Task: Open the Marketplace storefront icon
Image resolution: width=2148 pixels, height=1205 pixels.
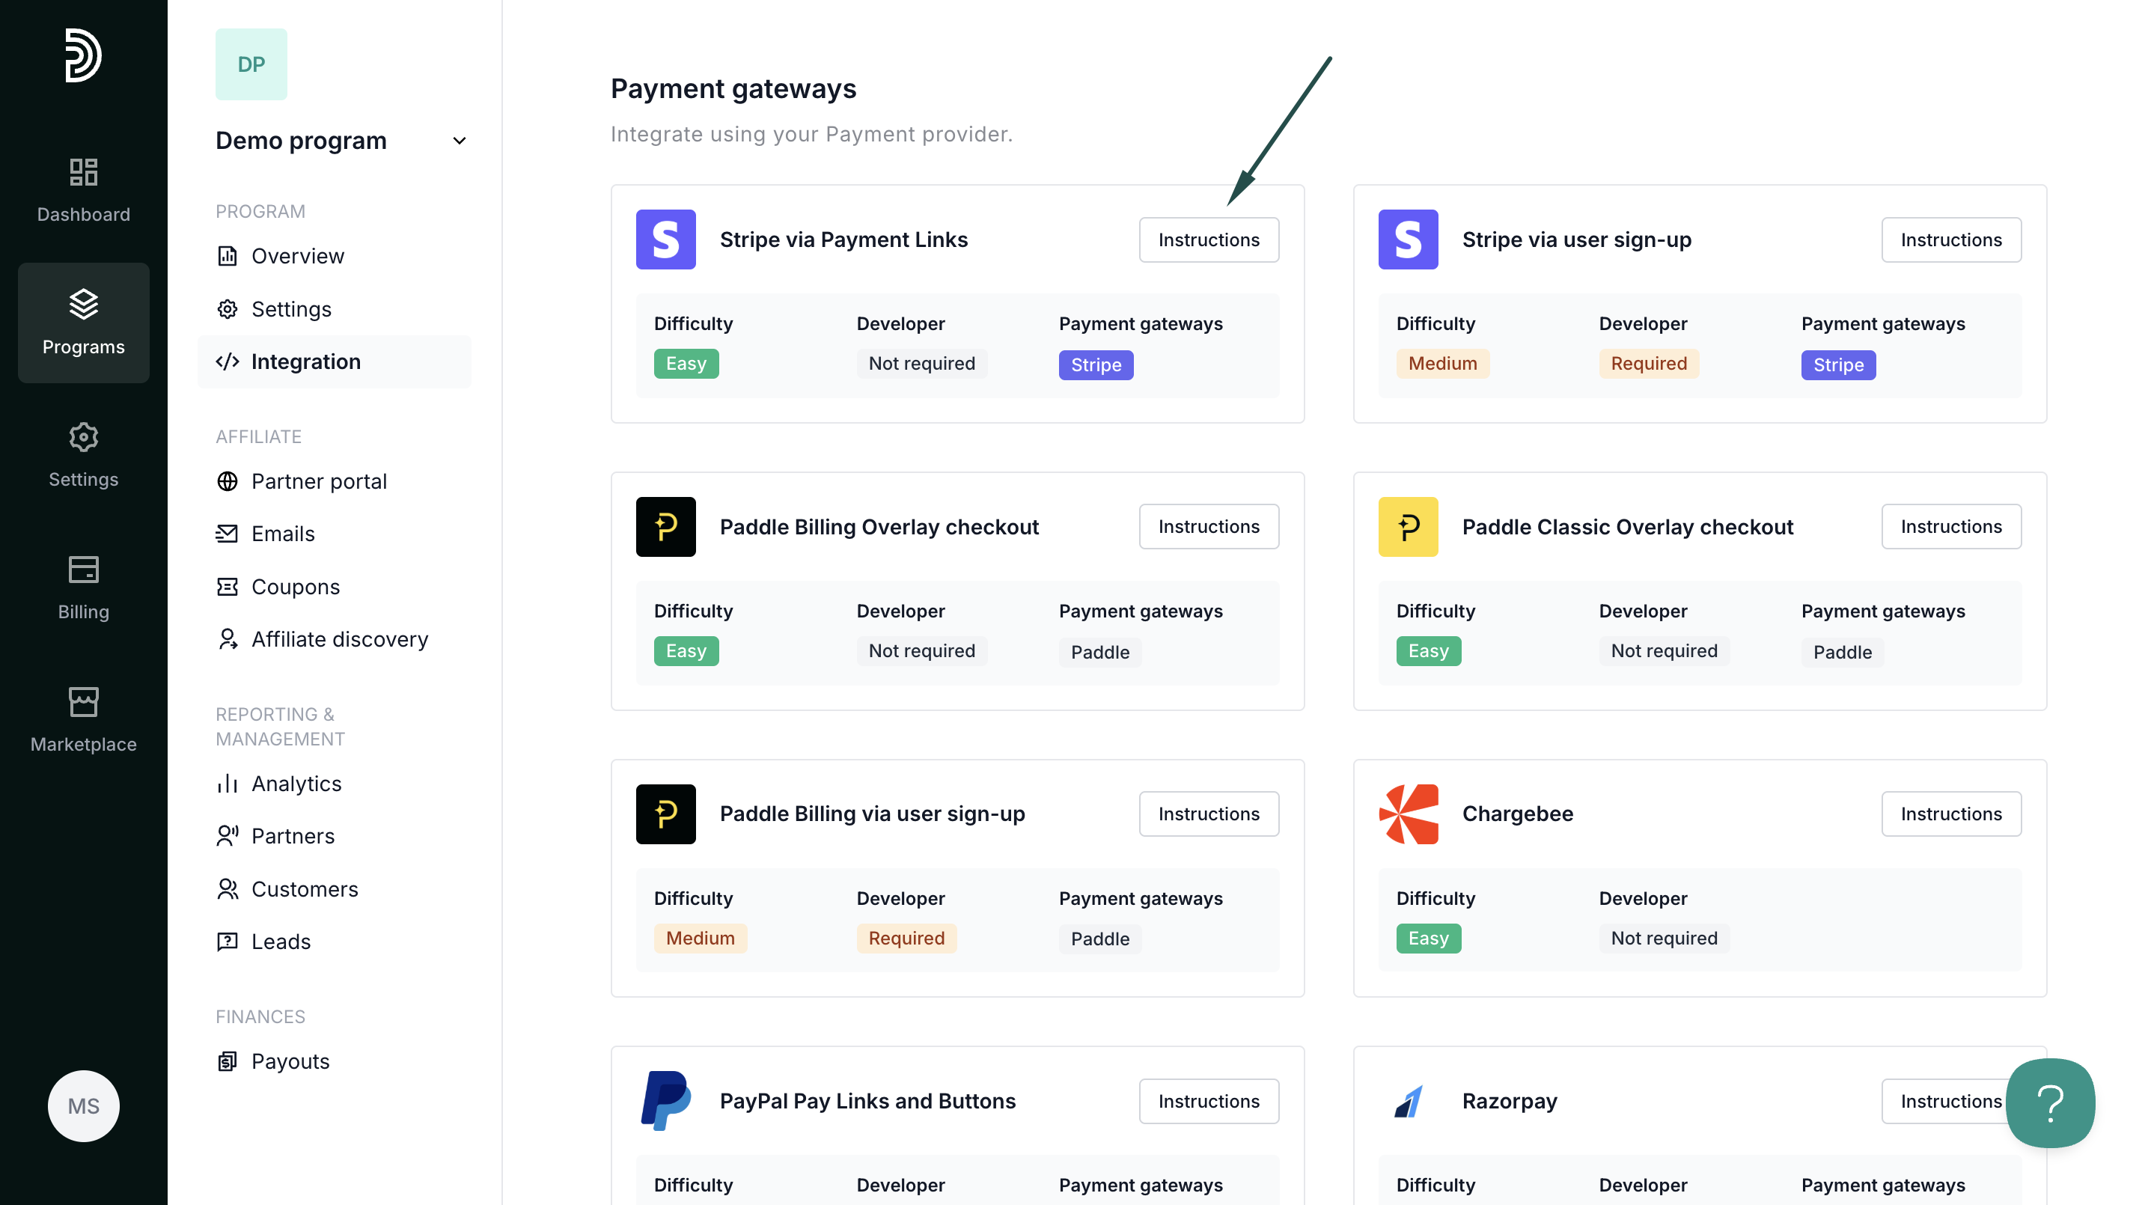Action: pos(83,702)
